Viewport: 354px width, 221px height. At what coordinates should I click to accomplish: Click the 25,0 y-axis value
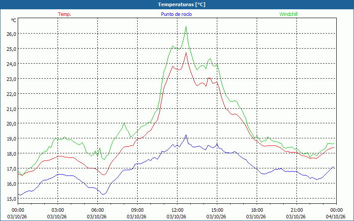[12, 49]
